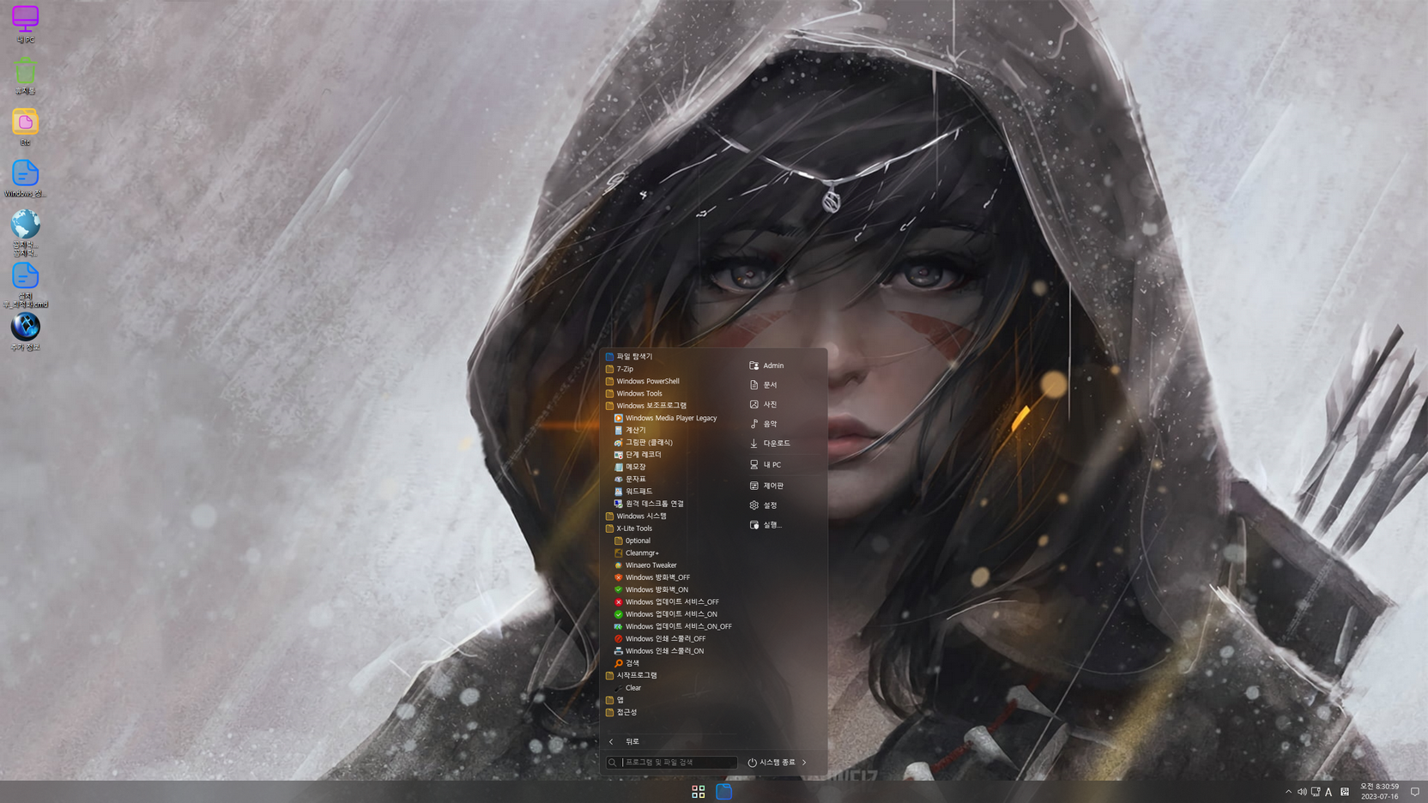Select the globe shortcut icon on the desktop
Screen dimensions: 1428x803
pos(25,232)
